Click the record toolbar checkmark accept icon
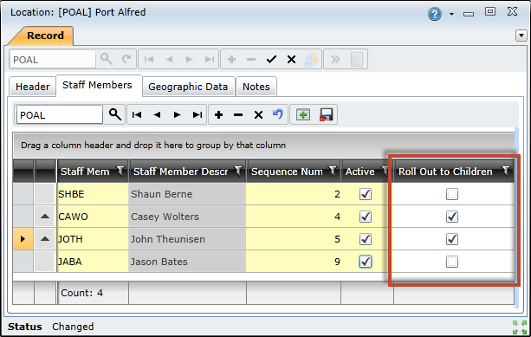 click(x=272, y=59)
